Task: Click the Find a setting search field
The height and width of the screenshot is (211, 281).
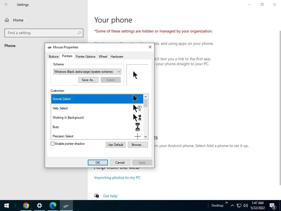Action: pos(44,33)
